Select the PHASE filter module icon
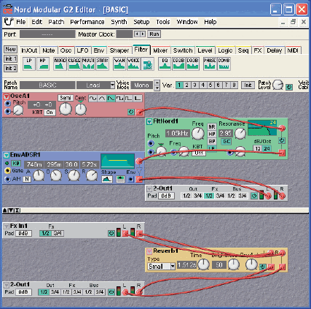311x309 pixels. pos(210,64)
